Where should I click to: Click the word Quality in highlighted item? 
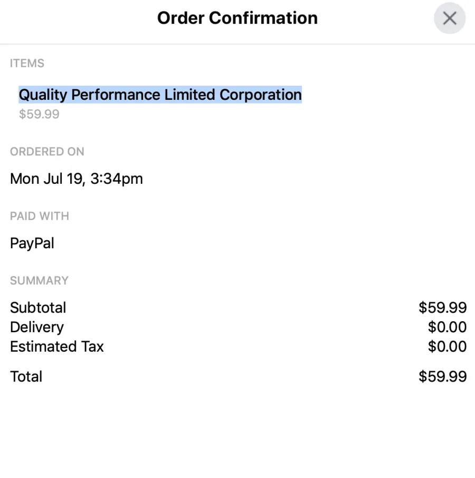coord(43,95)
